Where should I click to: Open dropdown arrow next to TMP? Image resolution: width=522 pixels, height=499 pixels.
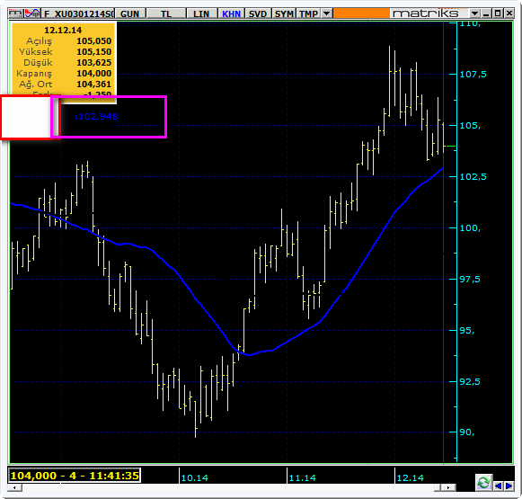tap(326, 13)
